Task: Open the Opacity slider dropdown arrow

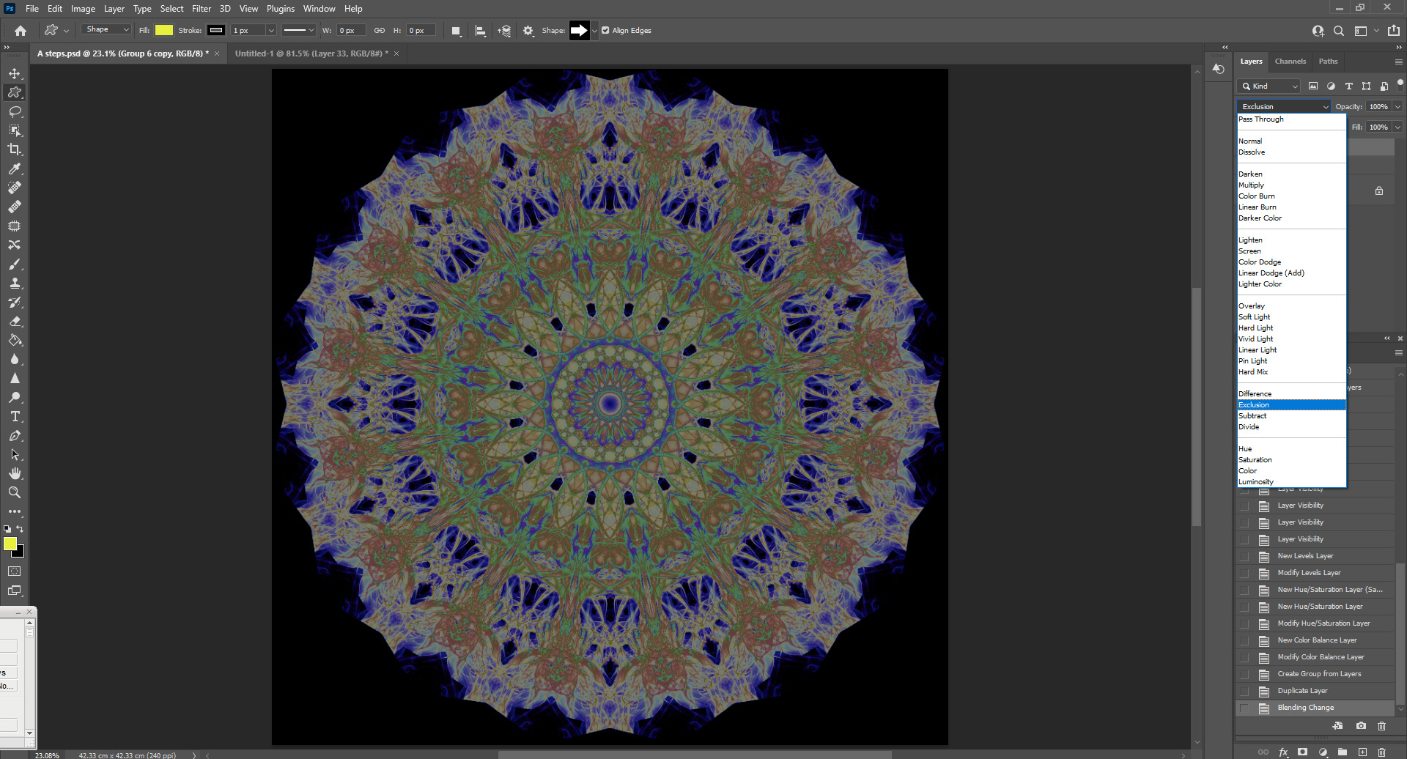Action: 1398,107
